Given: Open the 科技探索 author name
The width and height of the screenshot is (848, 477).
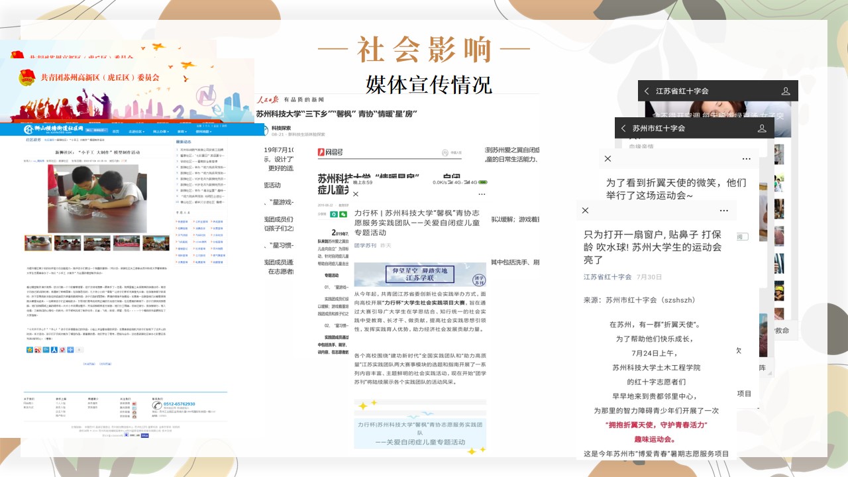Looking at the screenshot, I should tap(282, 128).
